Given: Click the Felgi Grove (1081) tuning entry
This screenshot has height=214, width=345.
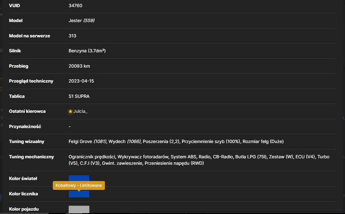Looking at the screenshot, I should 87,142.
